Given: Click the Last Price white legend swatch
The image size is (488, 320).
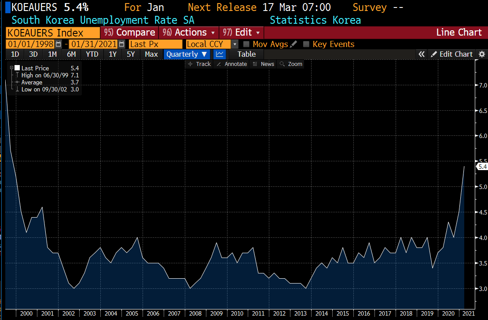Looking at the screenshot, I should [17, 68].
